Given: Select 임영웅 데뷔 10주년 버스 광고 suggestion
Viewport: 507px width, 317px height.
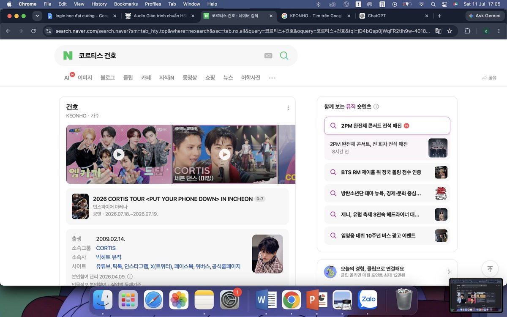Looking at the screenshot, I should coord(387,235).
